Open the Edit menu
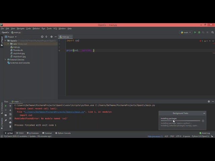This screenshot has height=161, width=215. click(x=7, y=29)
